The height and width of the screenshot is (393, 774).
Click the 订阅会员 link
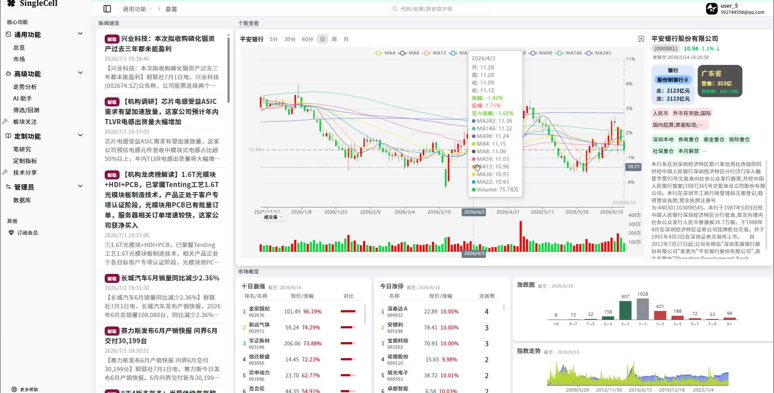point(28,232)
